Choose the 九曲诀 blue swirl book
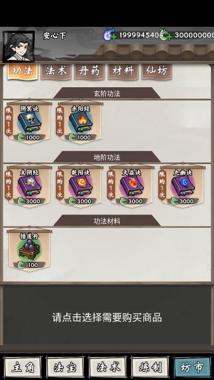Screen dimensions: 214x380 click(x=183, y=187)
